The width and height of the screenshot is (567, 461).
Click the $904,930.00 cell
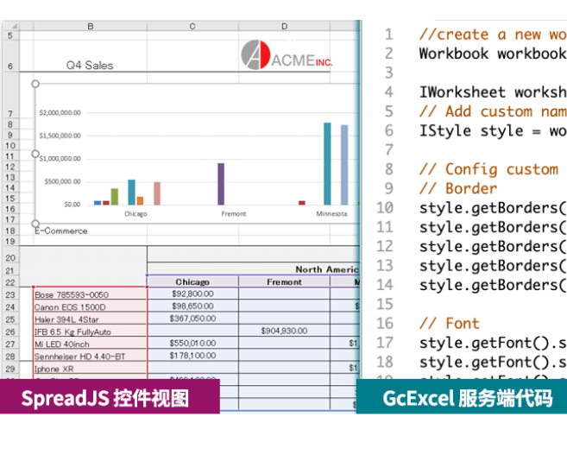[x=284, y=331]
